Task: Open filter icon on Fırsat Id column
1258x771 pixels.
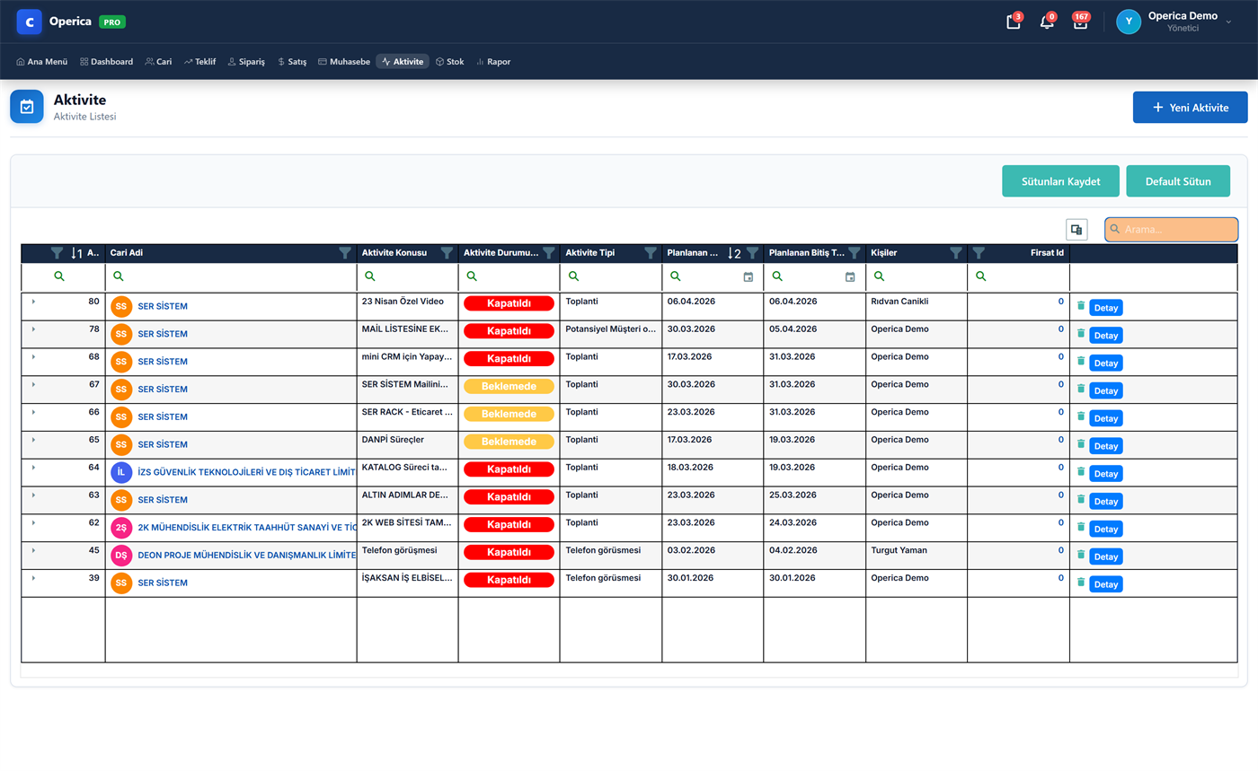Action: pos(979,253)
